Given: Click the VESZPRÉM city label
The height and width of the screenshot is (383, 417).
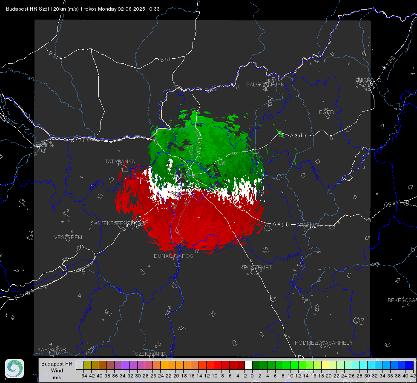Looking at the screenshot, I should tap(68, 237).
